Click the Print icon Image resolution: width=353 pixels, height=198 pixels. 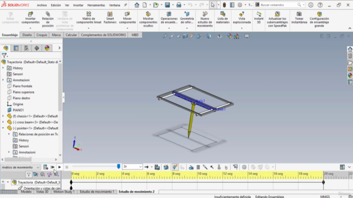click(179, 5)
